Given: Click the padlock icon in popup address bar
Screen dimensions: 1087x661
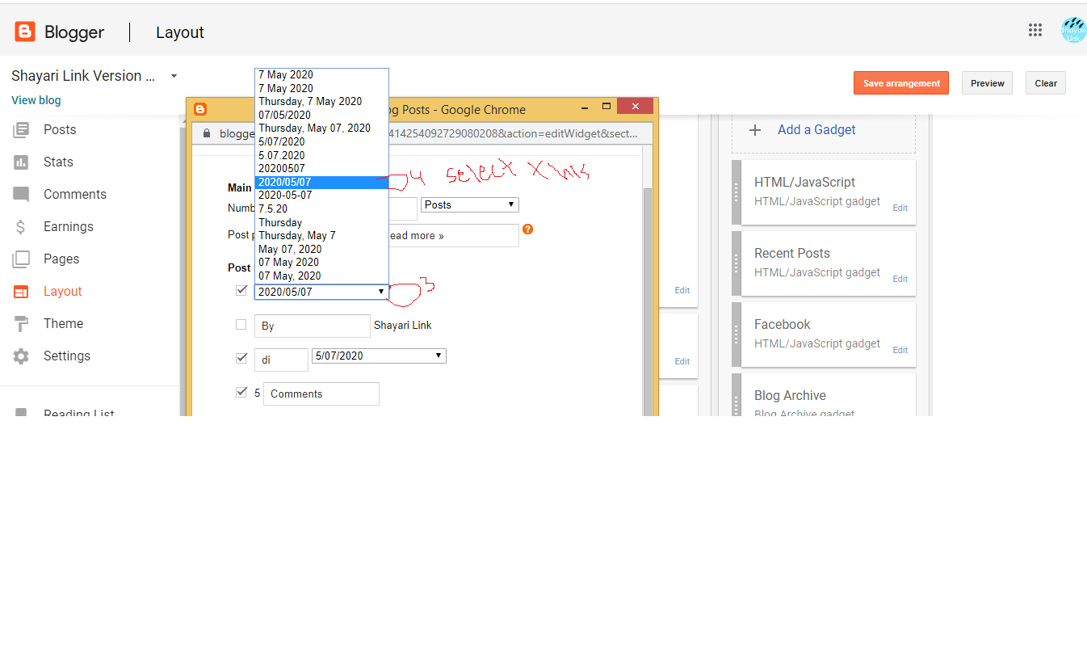Looking at the screenshot, I should coord(207,133).
